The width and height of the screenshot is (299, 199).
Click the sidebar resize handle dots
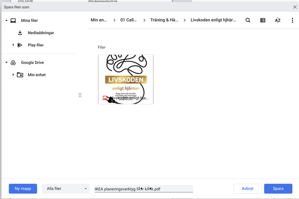coord(80,95)
